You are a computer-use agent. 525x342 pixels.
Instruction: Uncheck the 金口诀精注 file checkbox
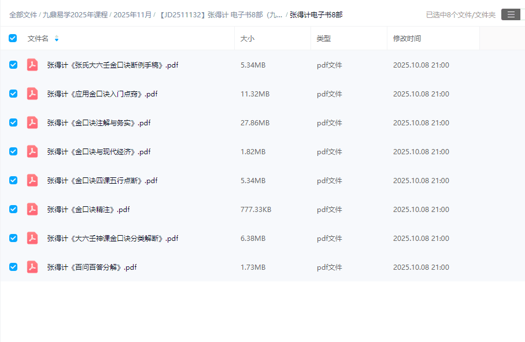(13, 209)
